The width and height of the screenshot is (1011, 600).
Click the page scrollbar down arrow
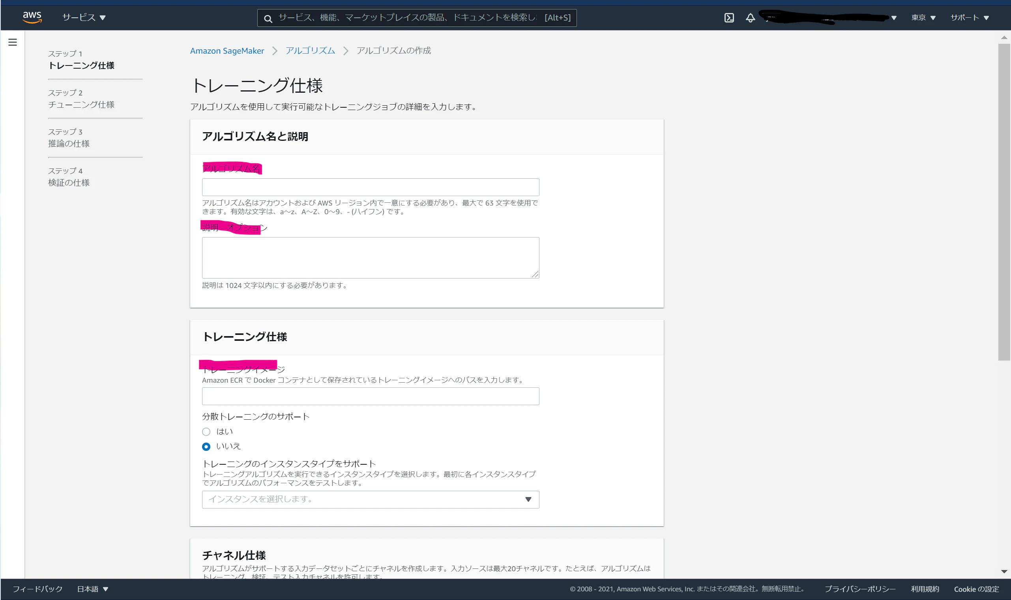(1004, 571)
